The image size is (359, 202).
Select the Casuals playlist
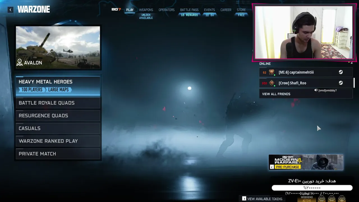click(x=58, y=128)
